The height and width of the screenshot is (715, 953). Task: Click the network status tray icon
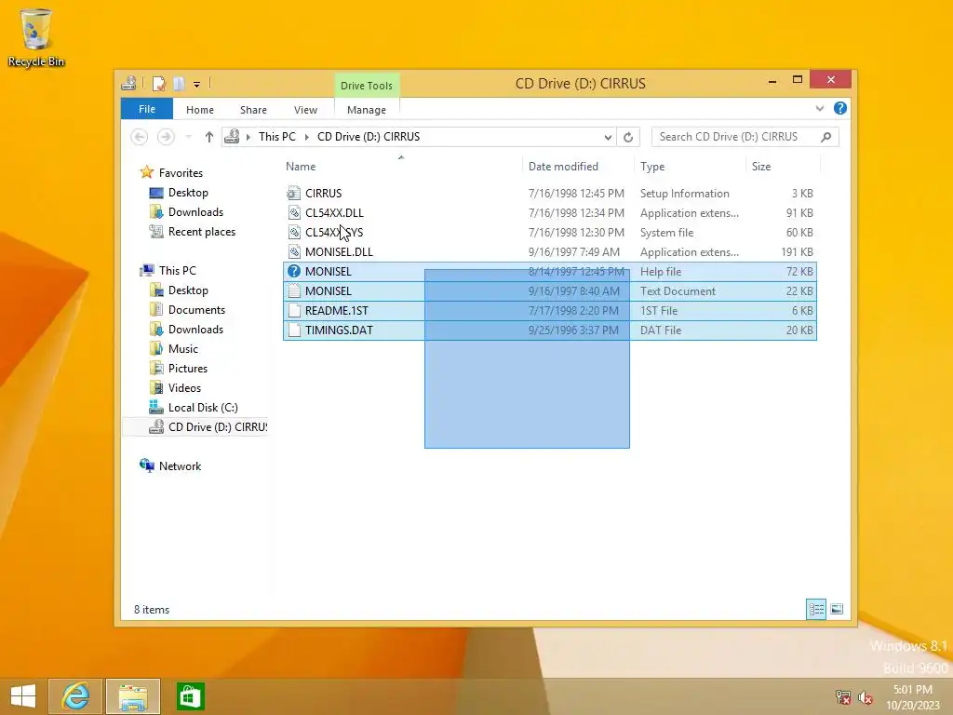coord(843,696)
